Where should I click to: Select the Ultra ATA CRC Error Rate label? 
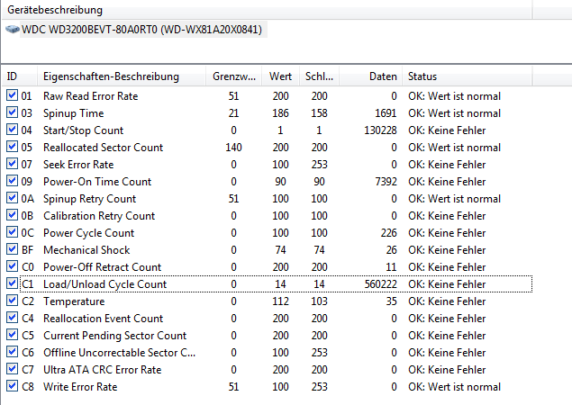tap(102, 370)
